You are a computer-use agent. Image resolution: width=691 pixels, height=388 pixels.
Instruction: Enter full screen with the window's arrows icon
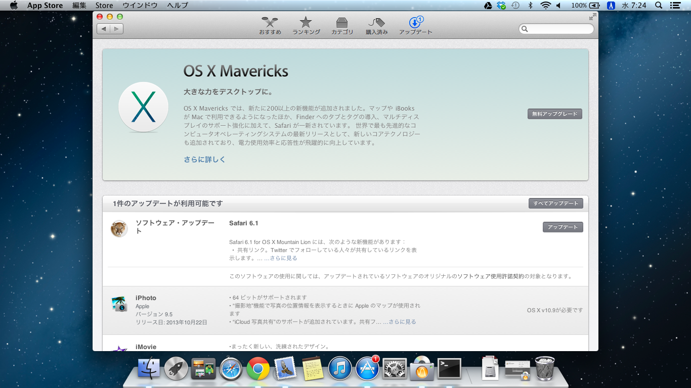[x=592, y=17]
